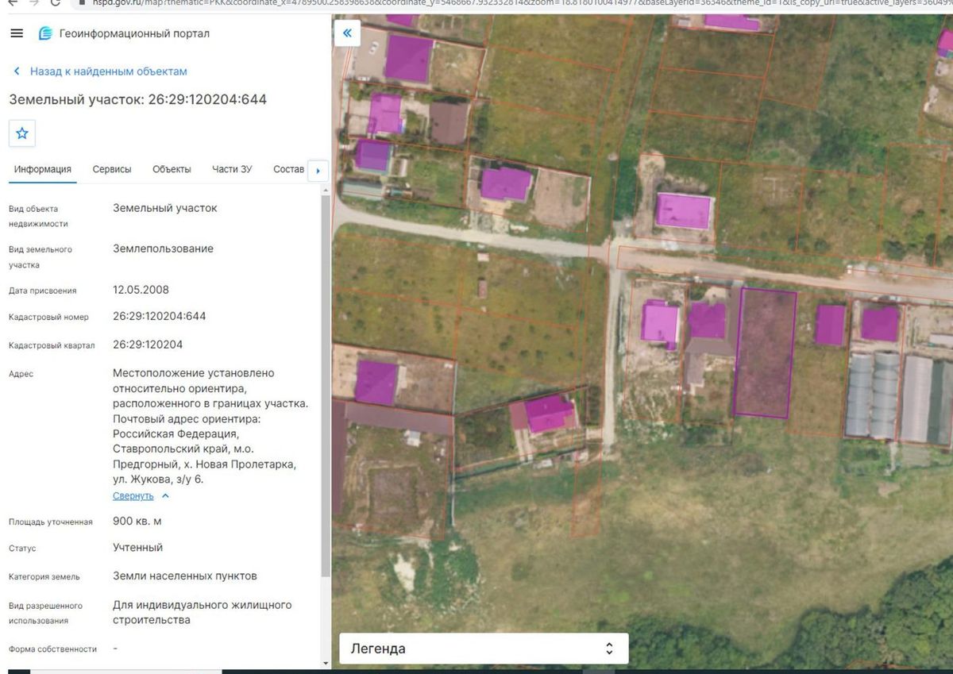
Task: Select the highlighted purple parcel on map
Action: 765,353
